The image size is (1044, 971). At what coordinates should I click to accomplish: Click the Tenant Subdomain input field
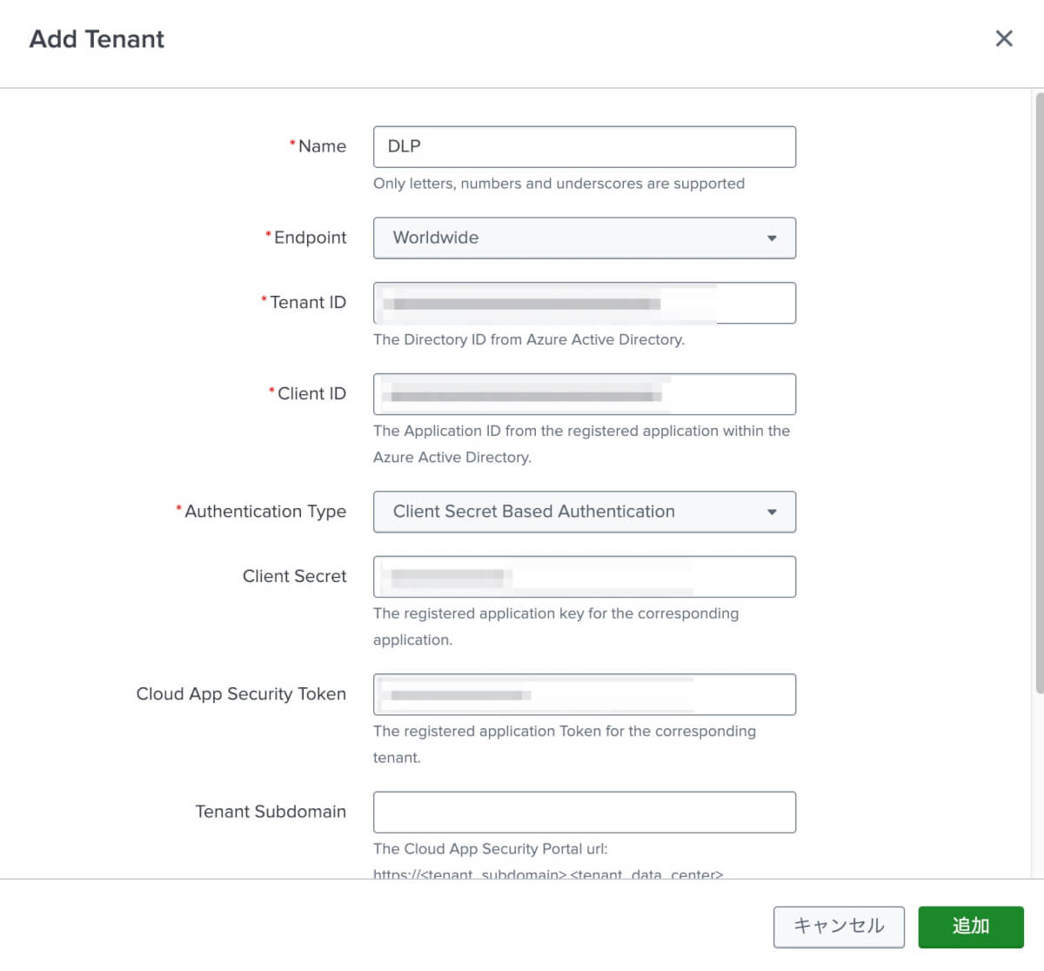pos(584,812)
